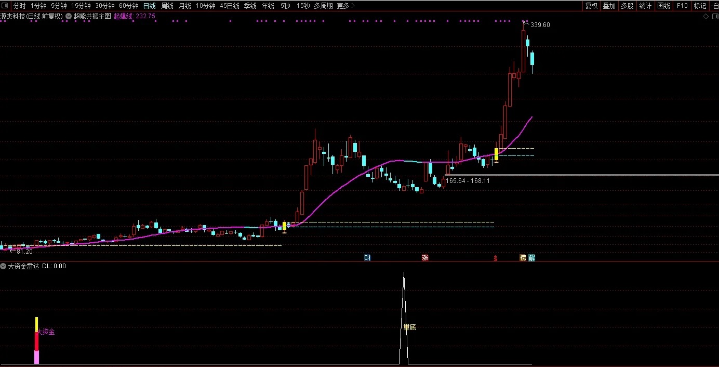Click the 复权 adjustment button

(591, 6)
